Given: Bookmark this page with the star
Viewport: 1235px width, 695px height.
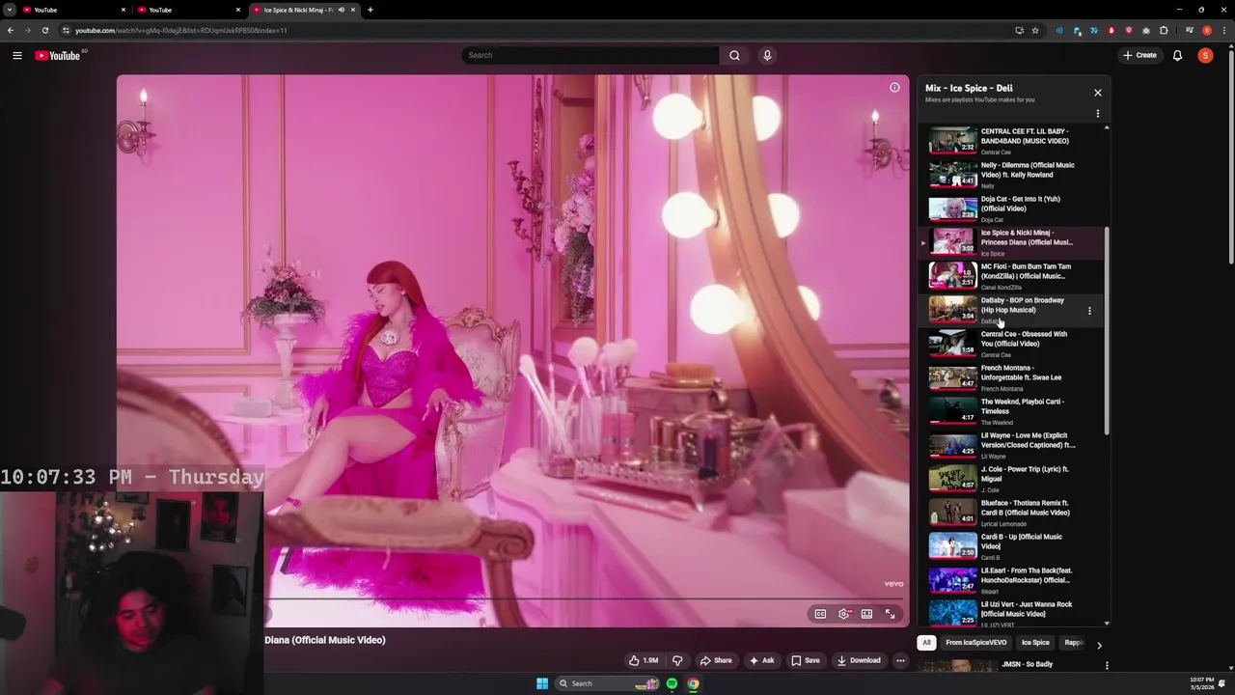Looking at the screenshot, I should pyautogui.click(x=1035, y=30).
